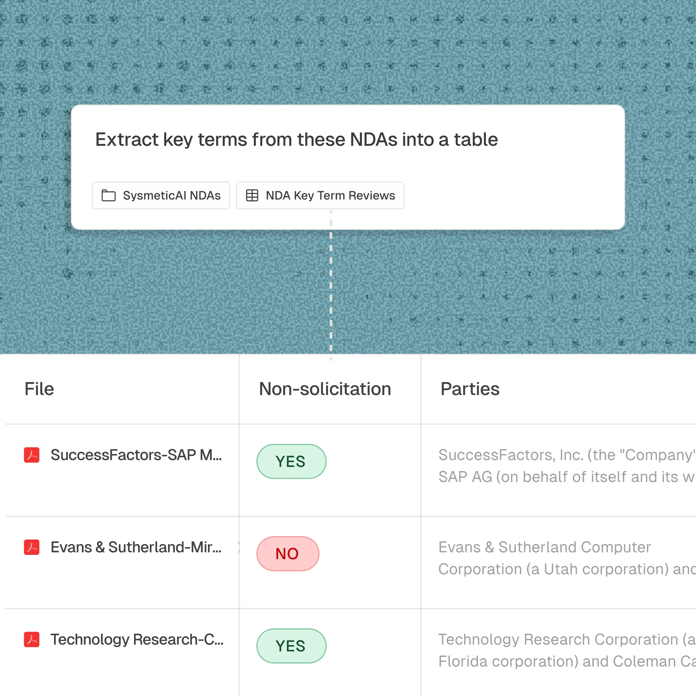The height and width of the screenshot is (696, 696).
Task: Open the SuccessFactors-SAP file name
Action: click(x=136, y=455)
